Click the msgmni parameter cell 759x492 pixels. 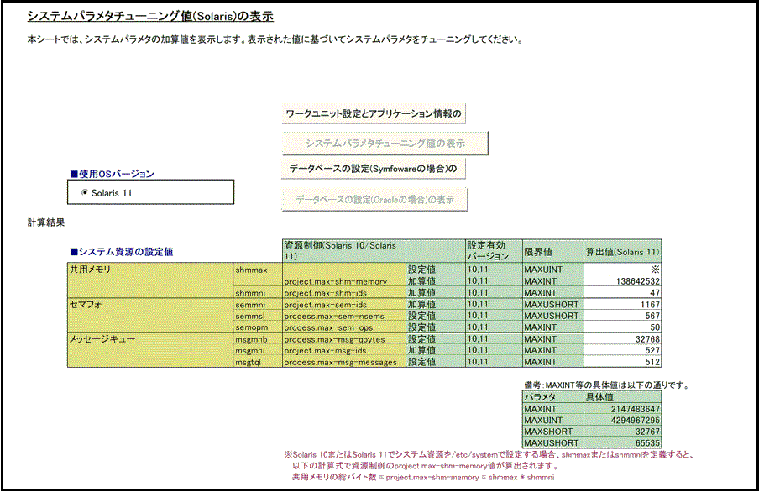click(258, 350)
